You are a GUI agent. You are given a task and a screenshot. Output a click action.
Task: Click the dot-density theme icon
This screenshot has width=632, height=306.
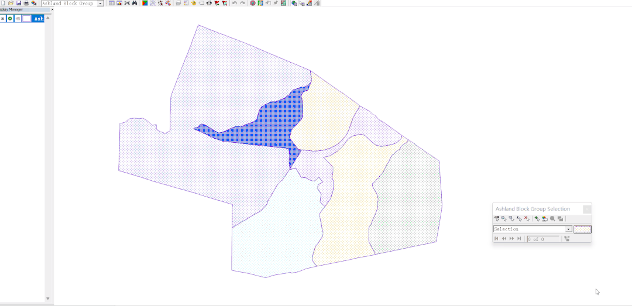(x=152, y=3)
